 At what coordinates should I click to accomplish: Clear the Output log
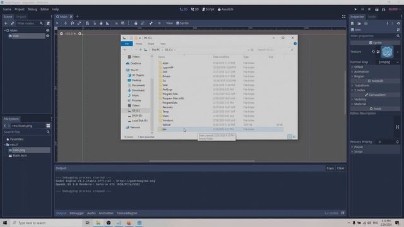[341, 168]
